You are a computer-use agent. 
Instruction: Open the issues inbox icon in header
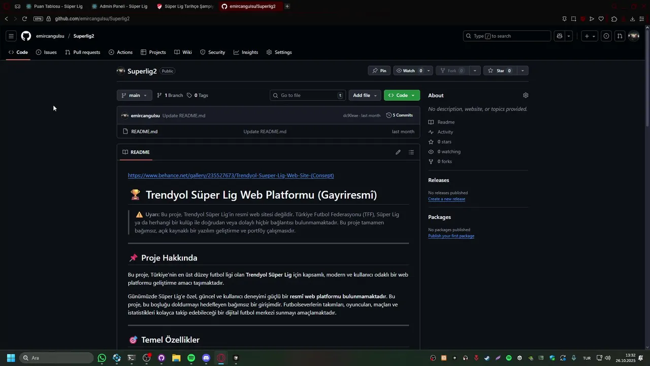[606, 36]
